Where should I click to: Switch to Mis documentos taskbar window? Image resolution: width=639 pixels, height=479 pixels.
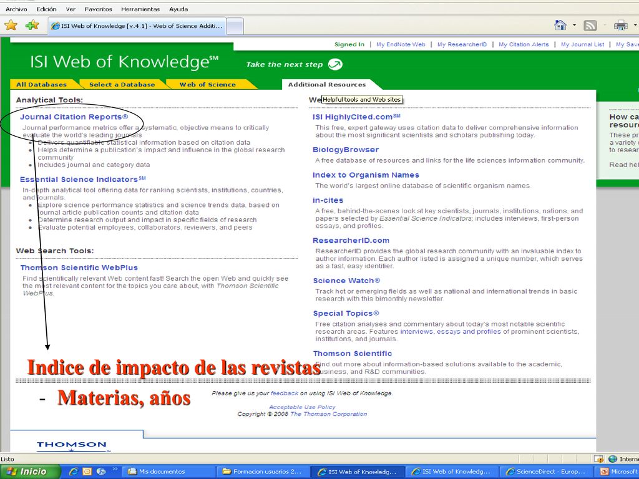pyautogui.click(x=167, y=472)
